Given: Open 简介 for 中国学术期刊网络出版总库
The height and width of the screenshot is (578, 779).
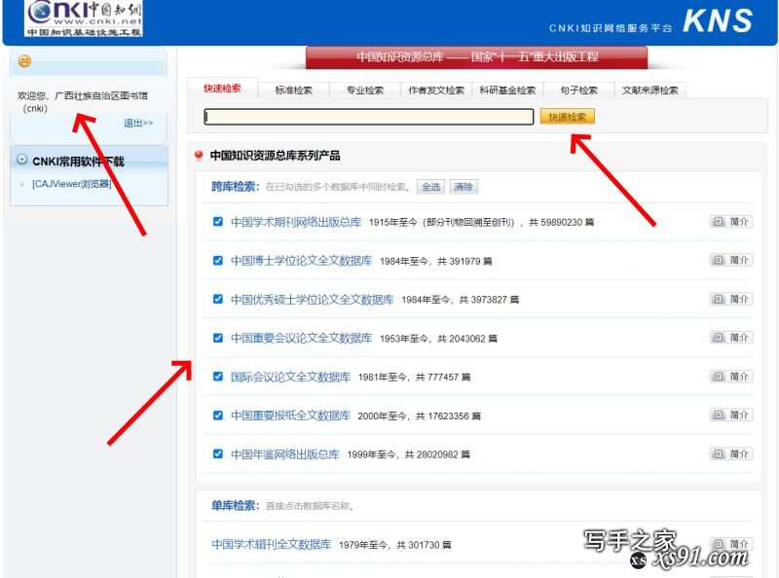Looking at the screenshot, I should (x=731, y=222).
